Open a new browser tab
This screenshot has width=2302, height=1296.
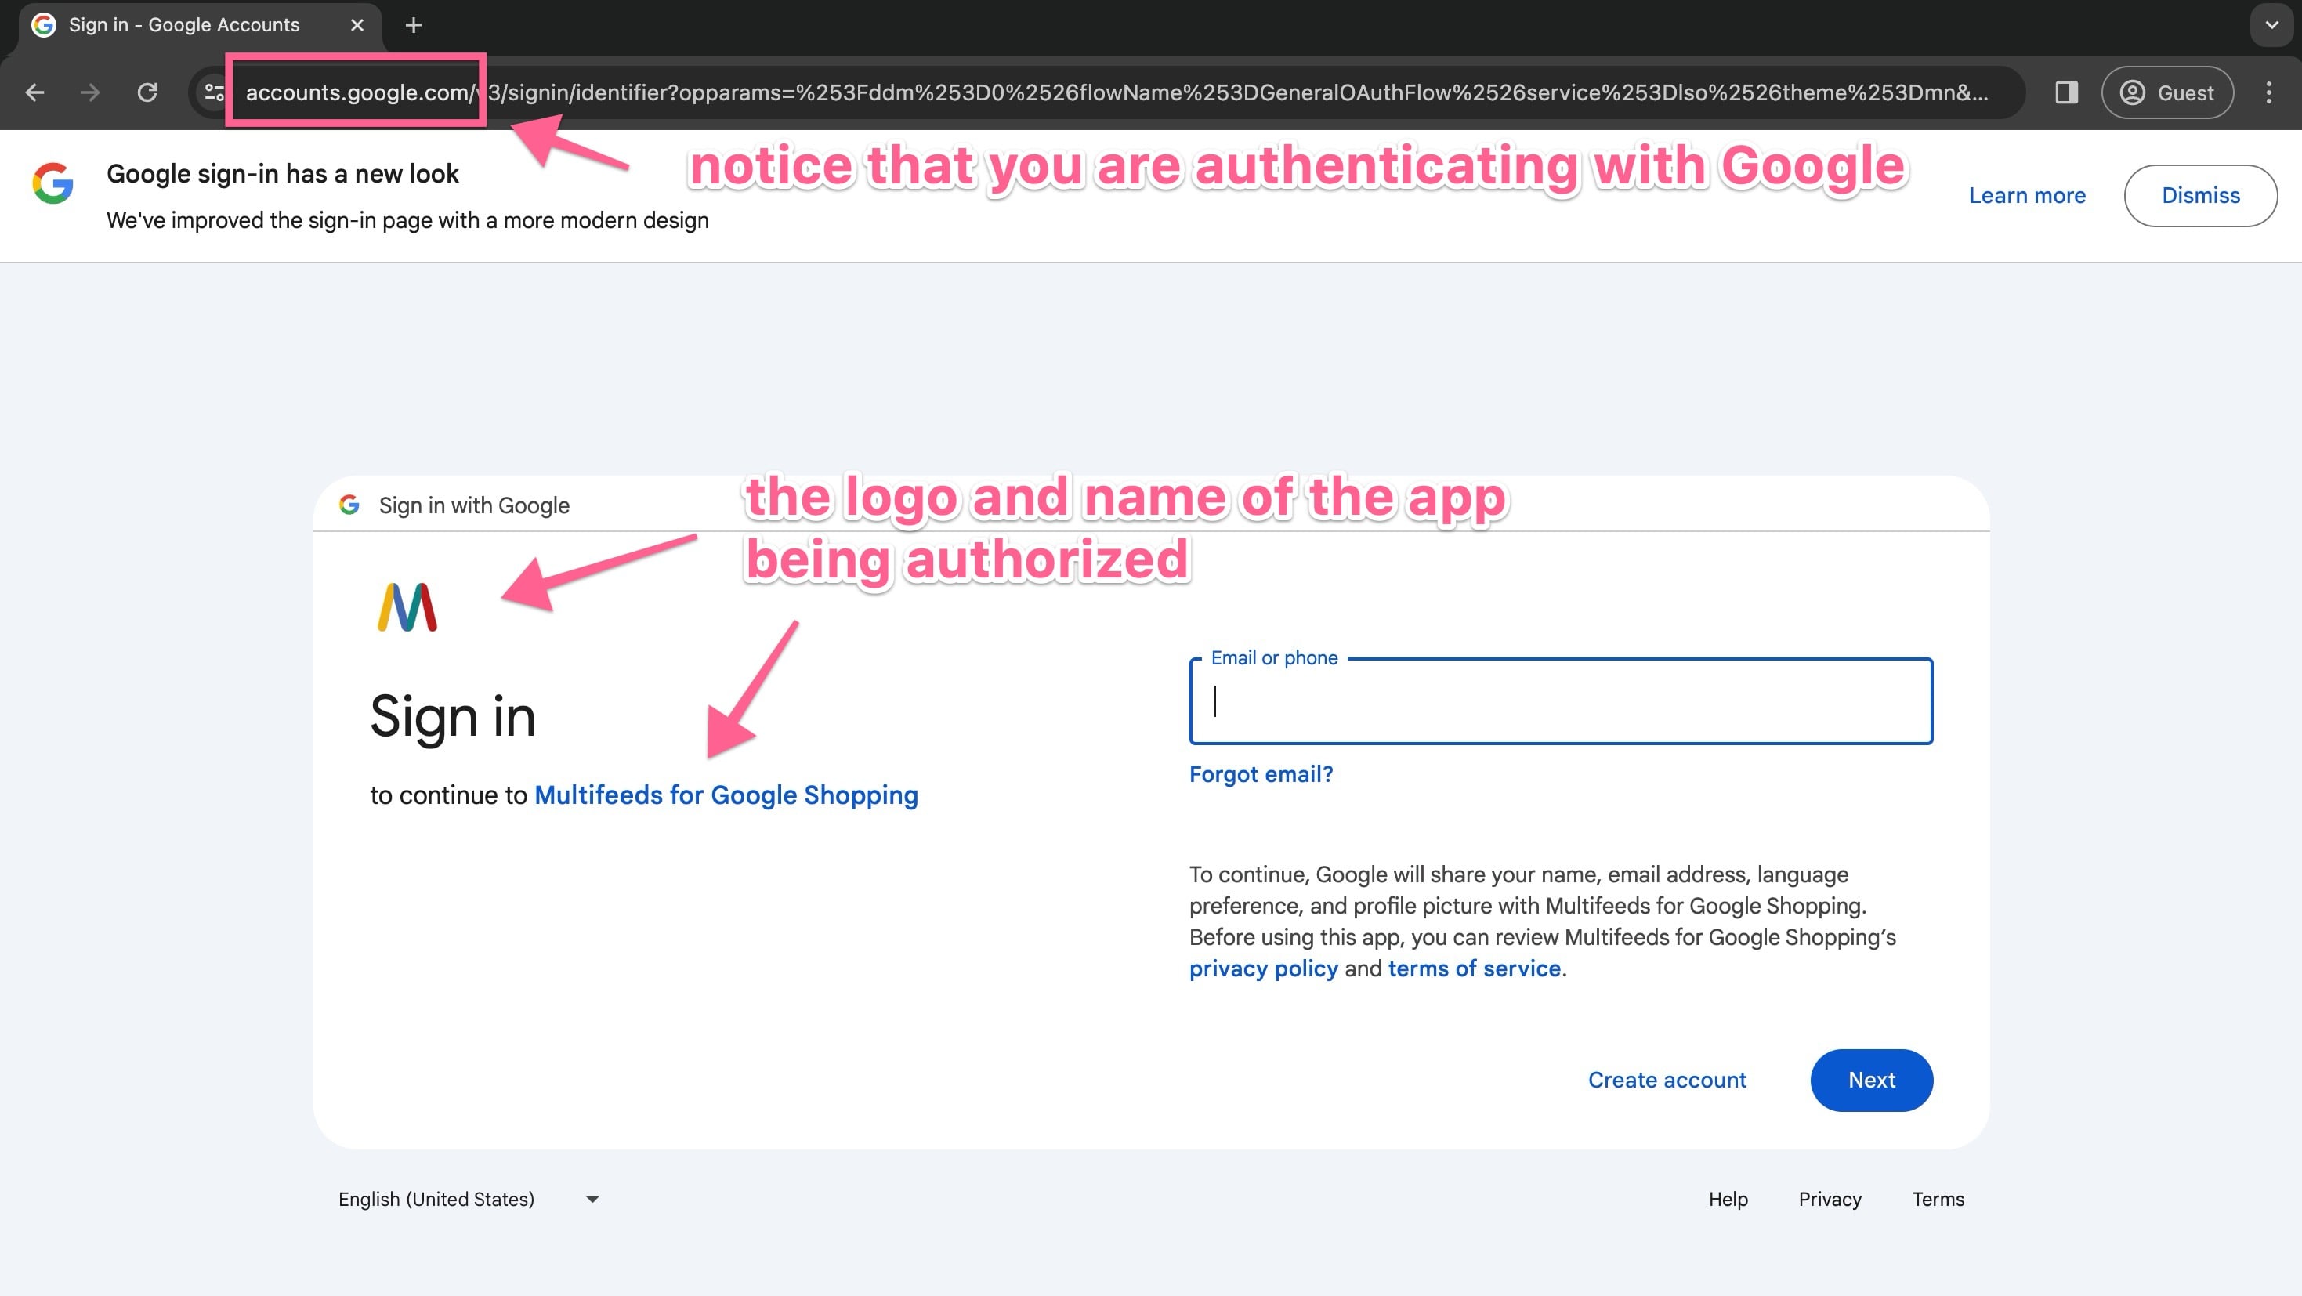click(x=413, y=25)
